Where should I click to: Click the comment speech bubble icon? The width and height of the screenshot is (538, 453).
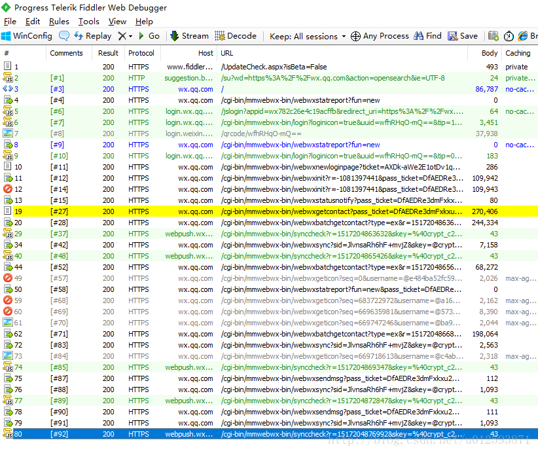(x=64, y=36)
